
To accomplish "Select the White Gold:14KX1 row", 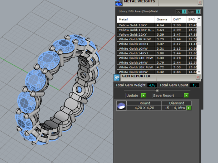I will pyautogui.click(x=157, y=53).
